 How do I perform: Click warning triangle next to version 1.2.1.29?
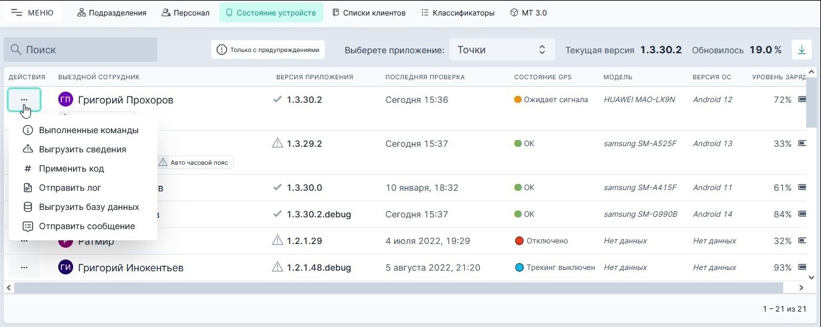click(x=278, y=241)
